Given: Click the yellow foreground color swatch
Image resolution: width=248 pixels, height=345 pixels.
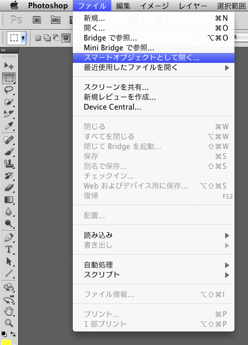Looking at the screenshot, I should pos(6,342).
